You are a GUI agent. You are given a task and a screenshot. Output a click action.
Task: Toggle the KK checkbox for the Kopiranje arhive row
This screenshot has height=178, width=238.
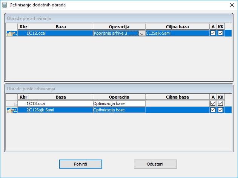click(x=221, y=33)
